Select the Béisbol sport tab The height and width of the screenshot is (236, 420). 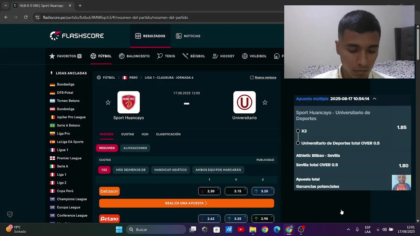click(194, 56)
